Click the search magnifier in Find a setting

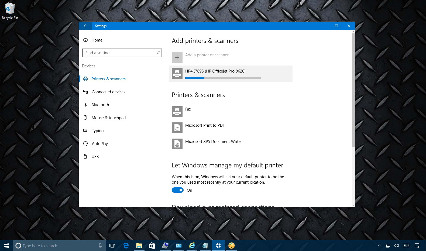tap(158, 53)
